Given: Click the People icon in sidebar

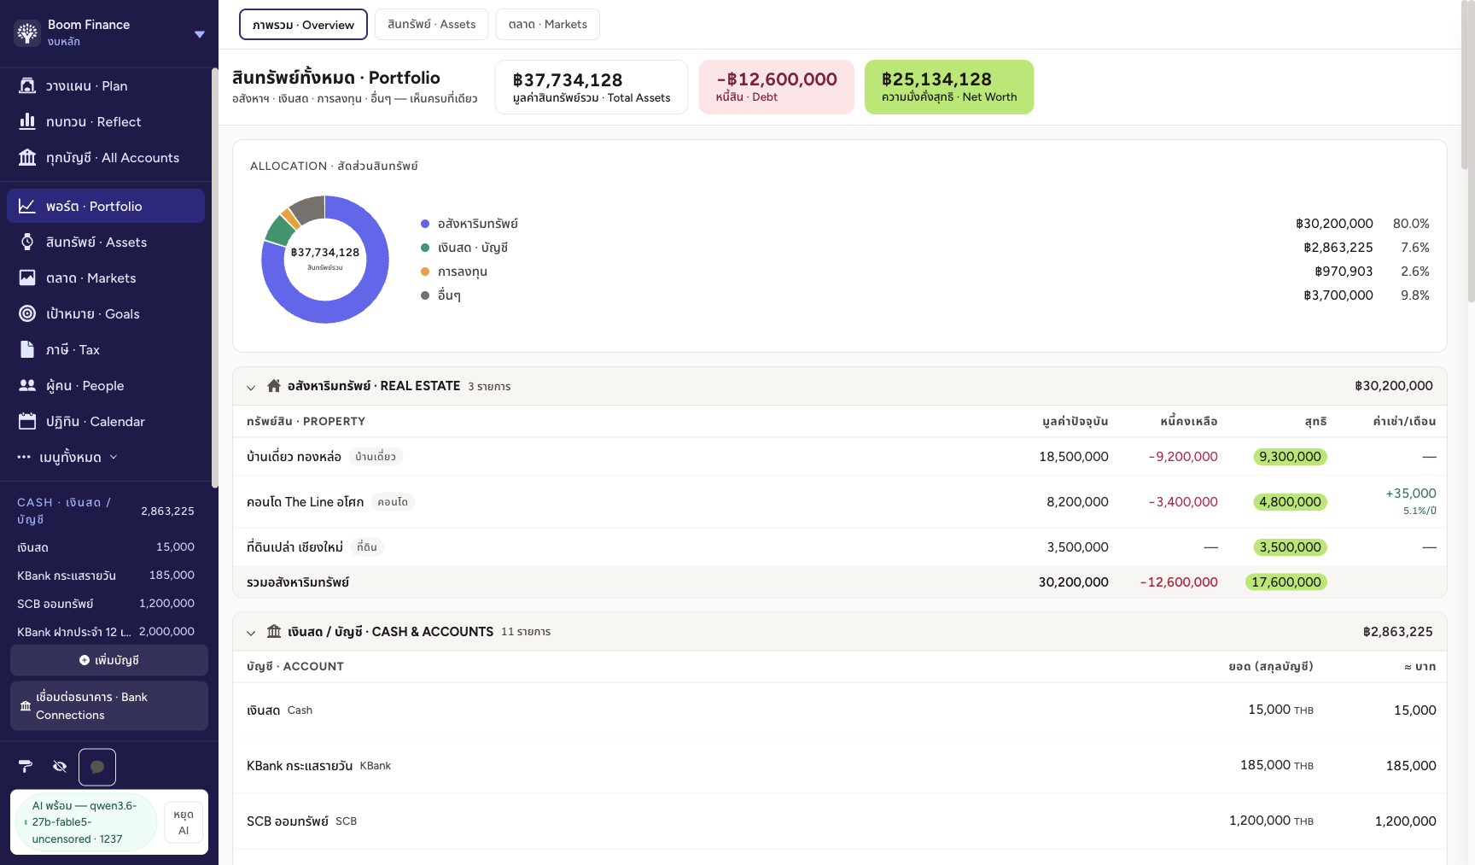Looking at the screenshot, I should (x=27, y=385).
